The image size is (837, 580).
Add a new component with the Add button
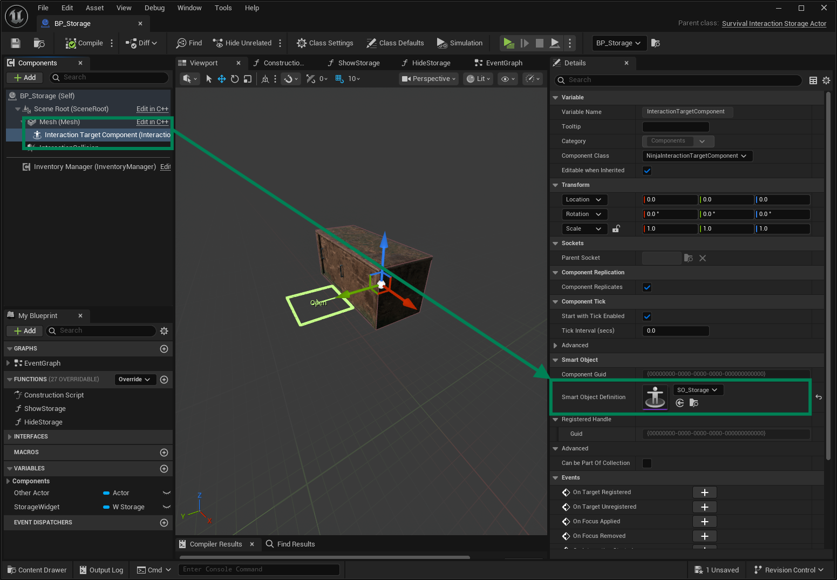coord(24,77)
